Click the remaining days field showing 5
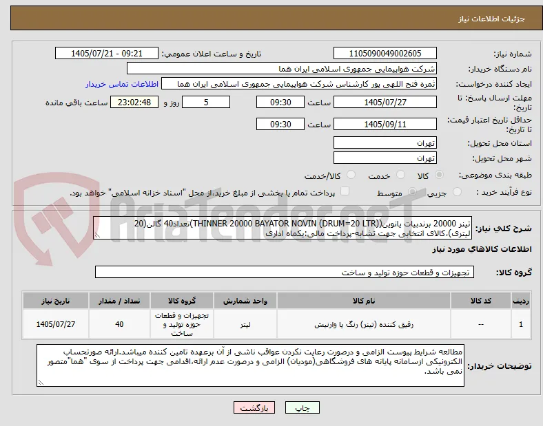This screenshot has height=426, width=543. coord(206,103)
